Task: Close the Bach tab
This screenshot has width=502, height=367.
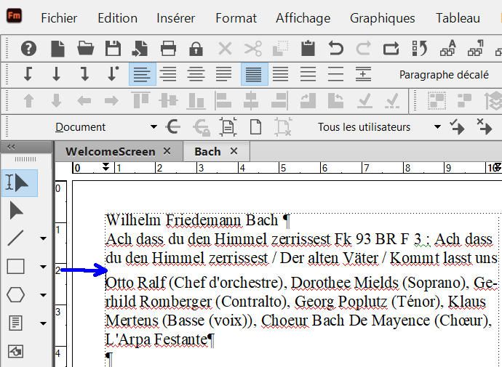Action: [234, 151]
